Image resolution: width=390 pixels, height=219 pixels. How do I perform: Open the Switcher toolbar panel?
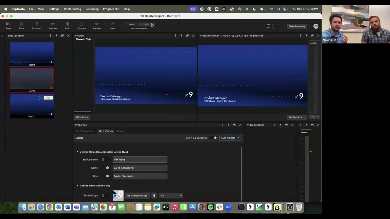(x=53, y=26)
